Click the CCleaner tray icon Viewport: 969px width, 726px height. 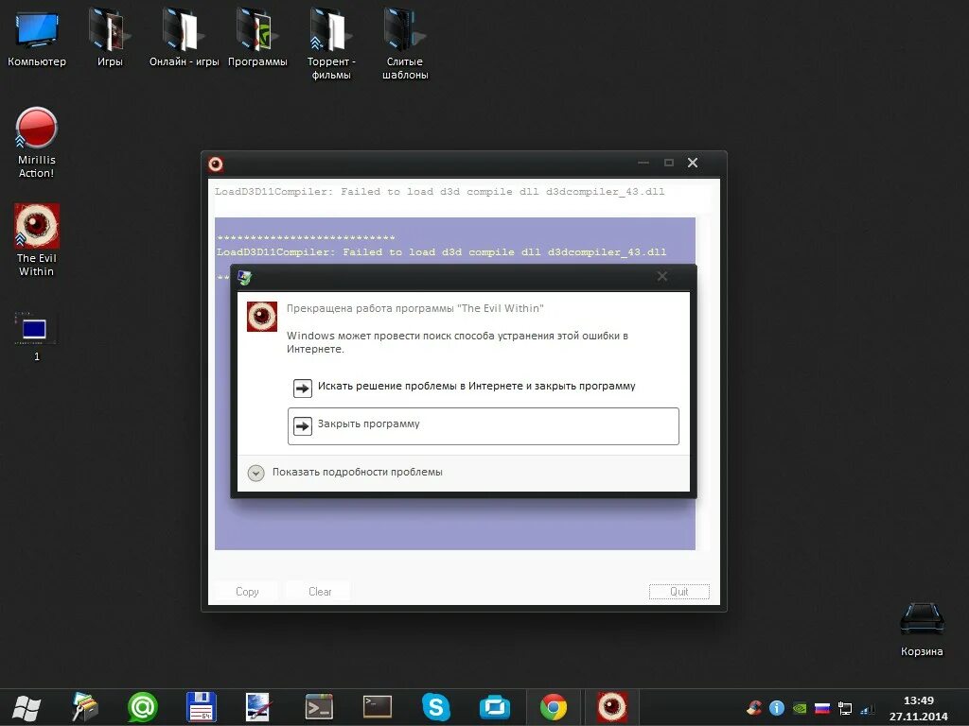coord(754,708)
